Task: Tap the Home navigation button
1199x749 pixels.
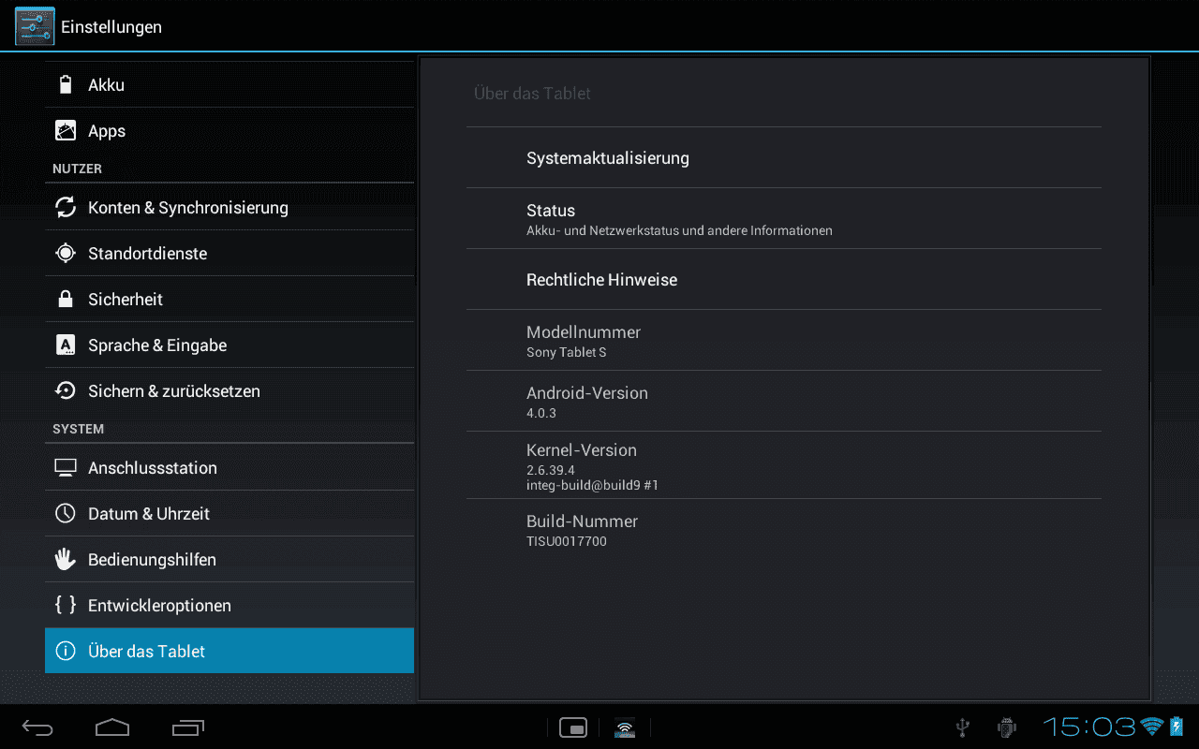Action: (112, 727)
